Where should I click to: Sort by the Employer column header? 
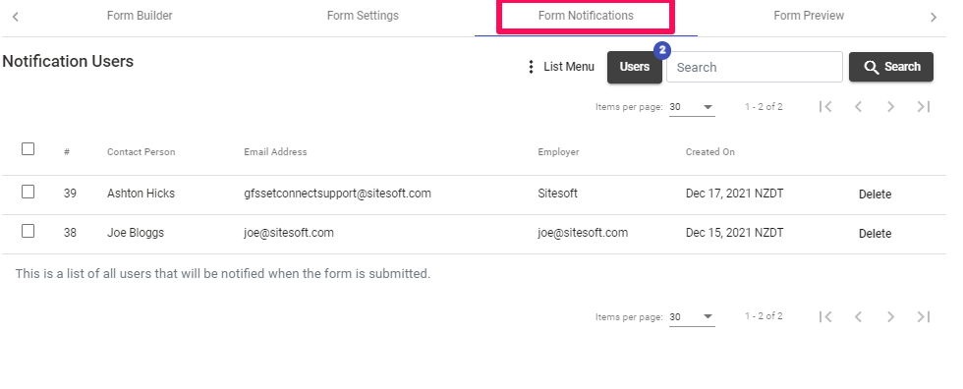point(558,152)
